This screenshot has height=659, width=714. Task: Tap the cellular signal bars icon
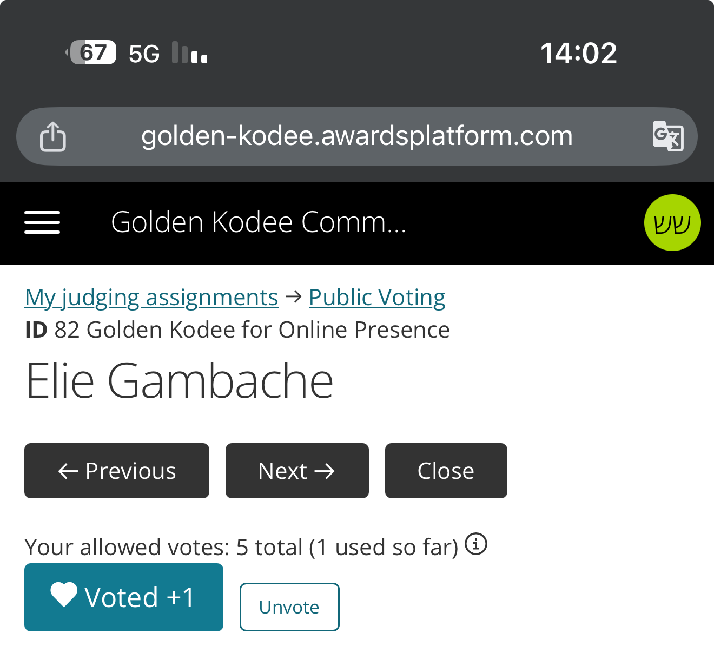point(190,53)
